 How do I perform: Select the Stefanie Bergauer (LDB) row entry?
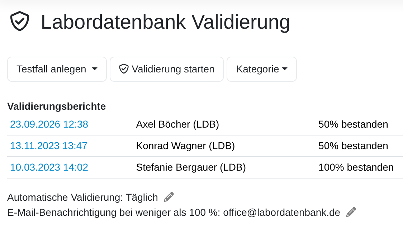coord(191,167)
